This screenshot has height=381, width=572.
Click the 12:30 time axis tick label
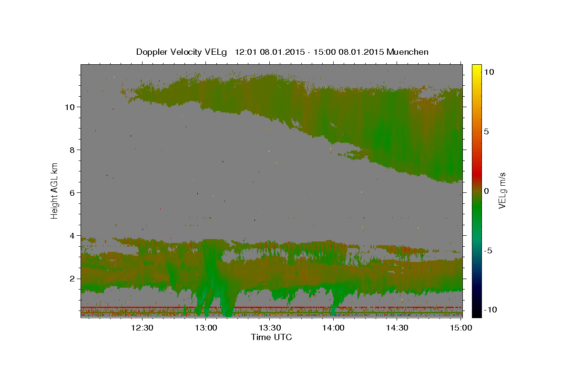[x=142, y=328]
